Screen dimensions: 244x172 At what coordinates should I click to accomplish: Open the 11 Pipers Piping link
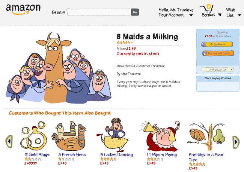161,155
